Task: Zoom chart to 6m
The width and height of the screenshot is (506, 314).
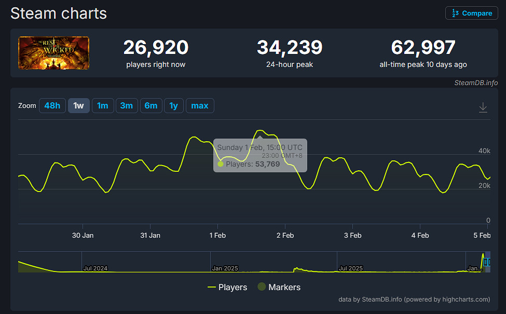Action: (151, 106)
